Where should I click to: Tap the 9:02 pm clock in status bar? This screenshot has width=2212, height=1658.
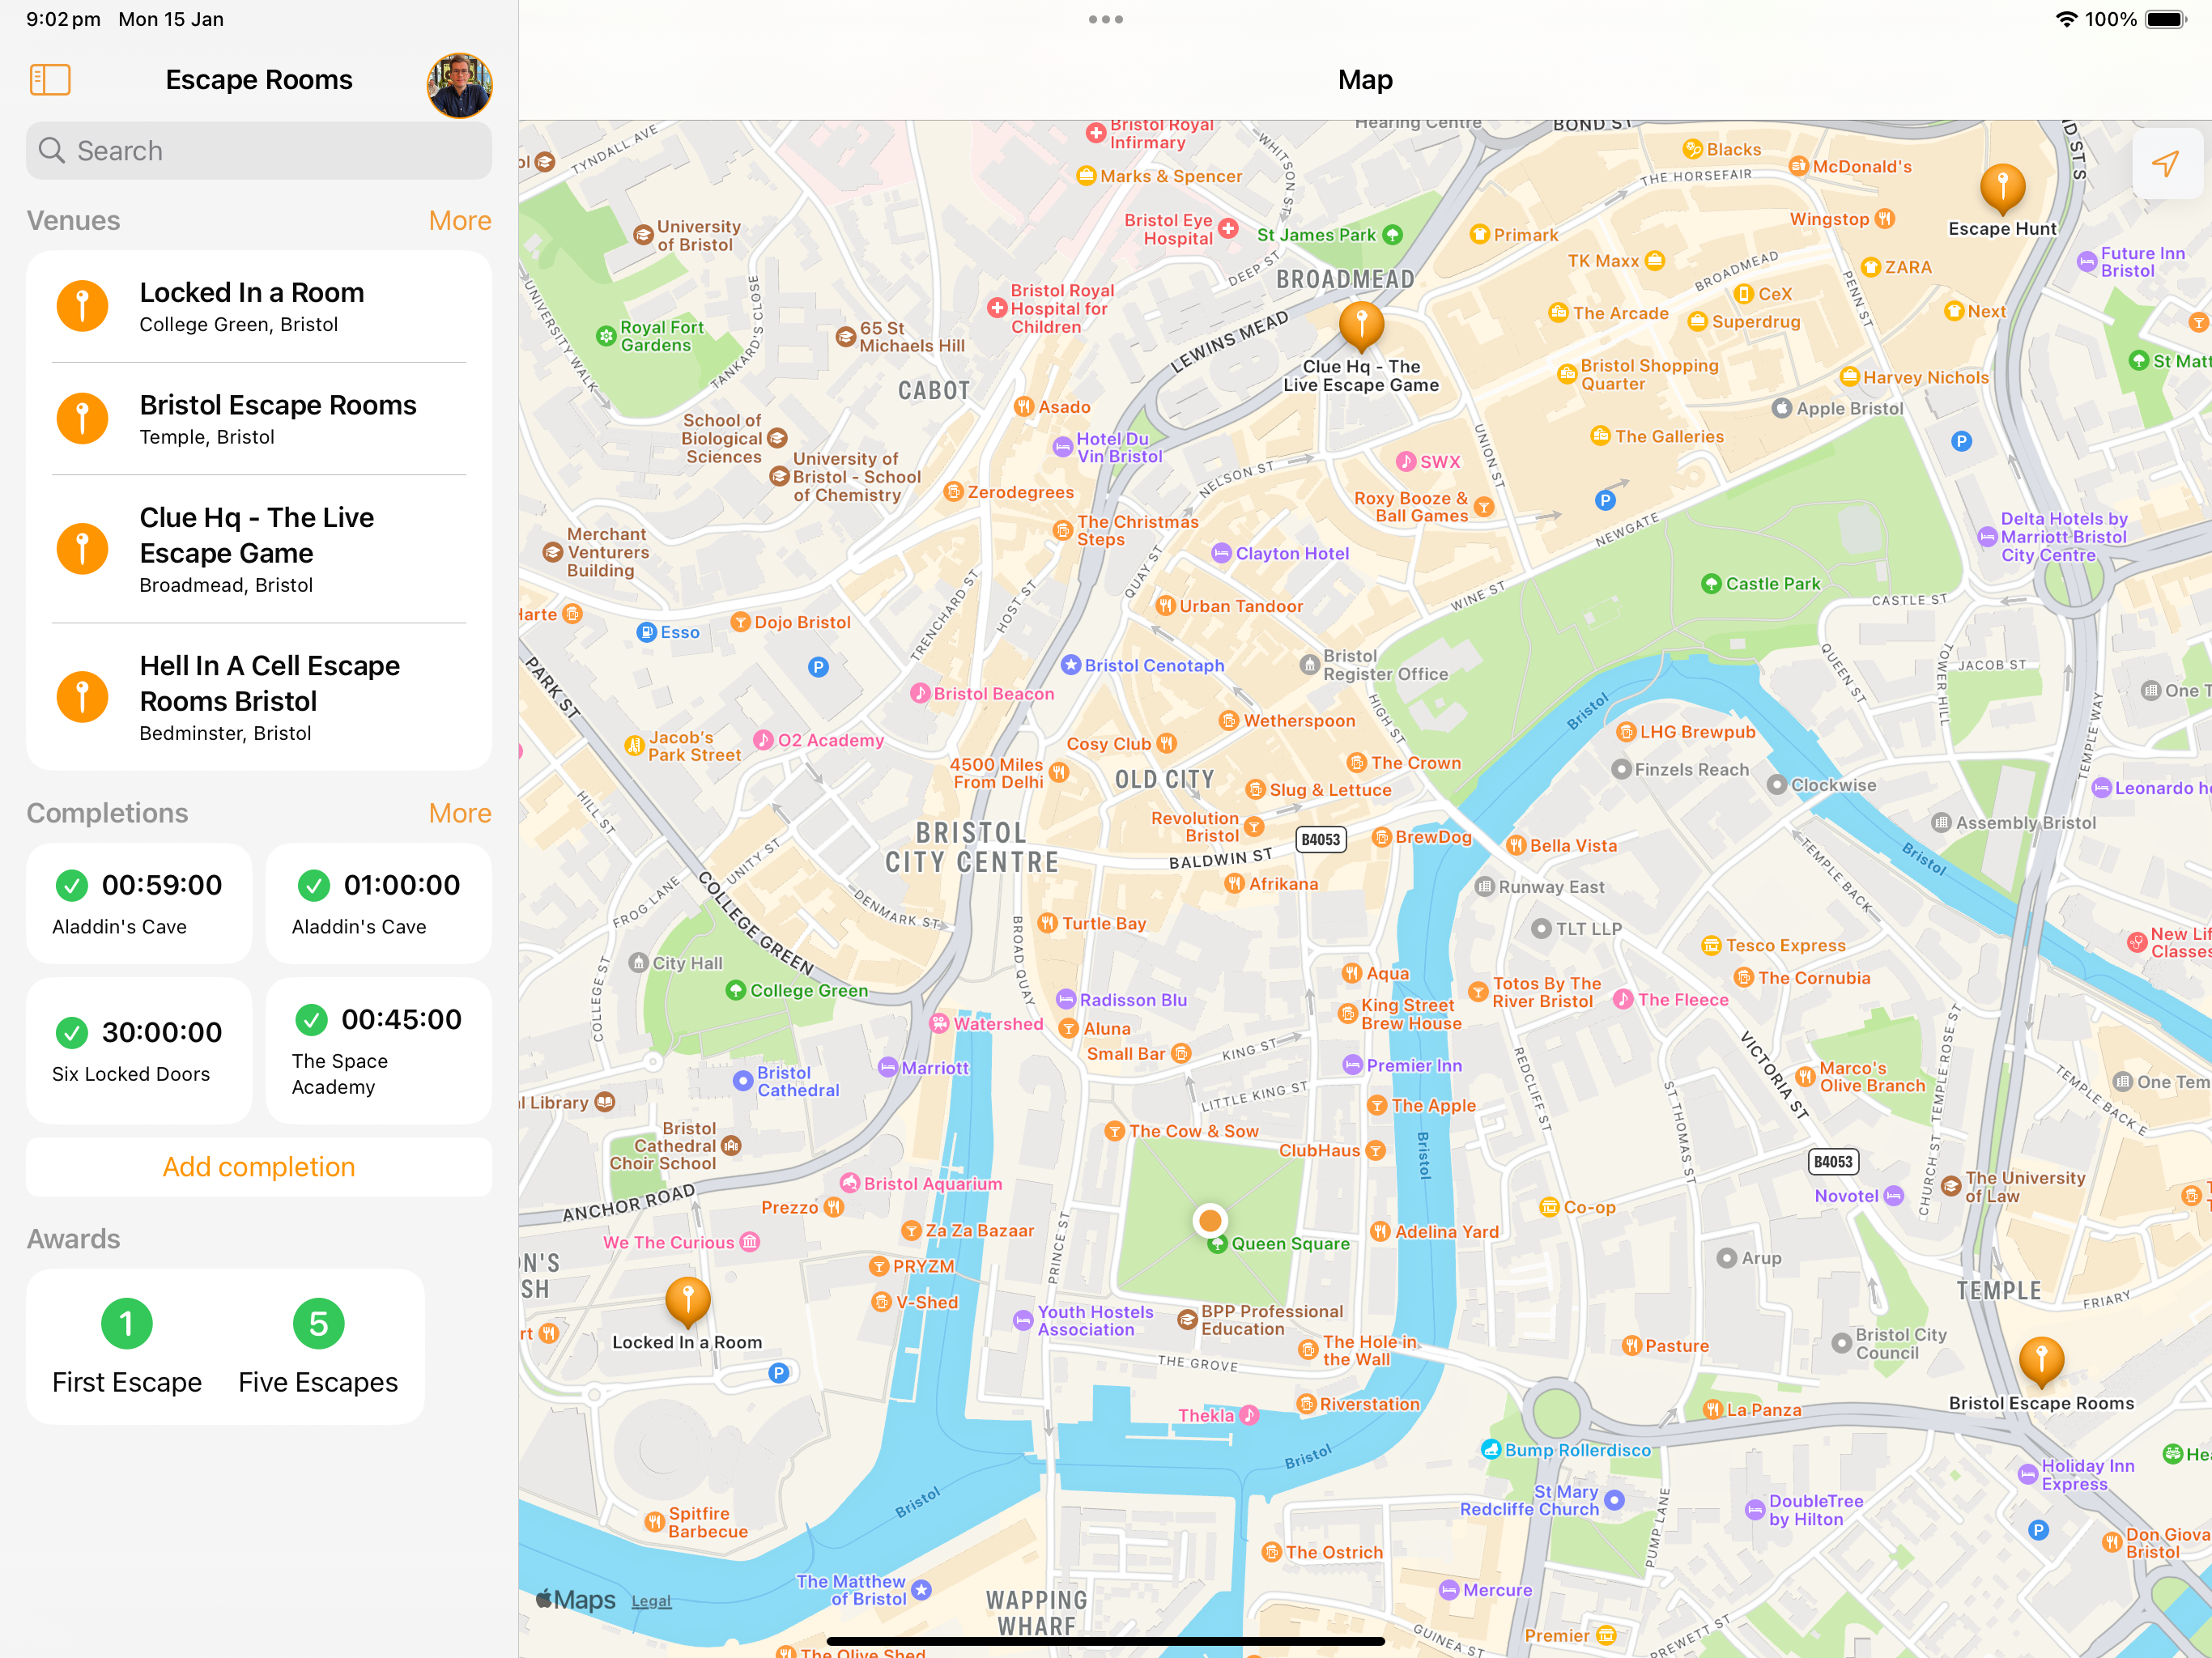click(x=63, y=19)
